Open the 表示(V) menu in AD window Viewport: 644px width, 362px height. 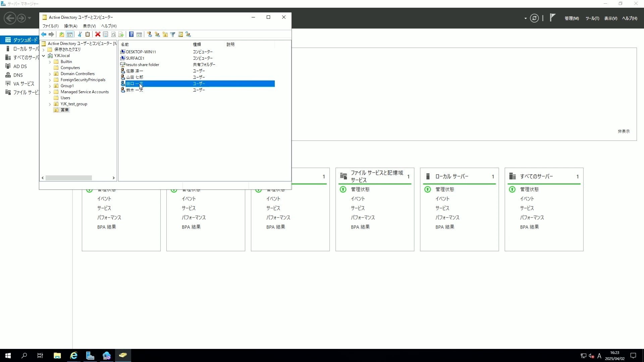[x=89, y=26]
